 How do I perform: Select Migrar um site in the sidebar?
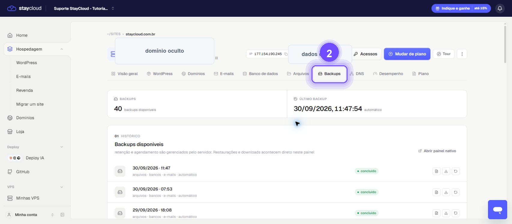coord(30,104)
